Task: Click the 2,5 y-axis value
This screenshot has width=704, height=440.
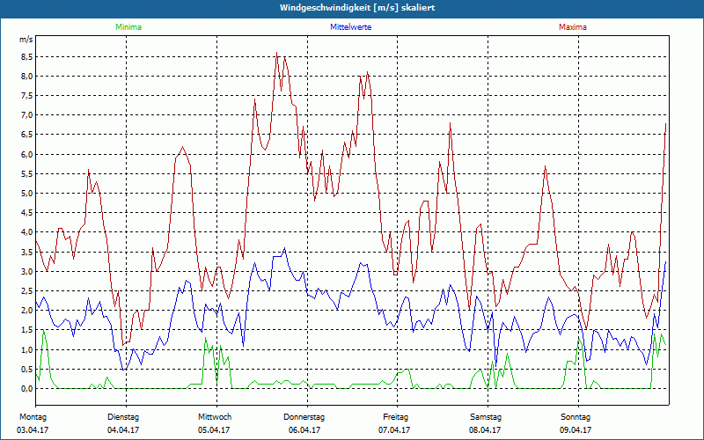Action: tap(27, 291)
